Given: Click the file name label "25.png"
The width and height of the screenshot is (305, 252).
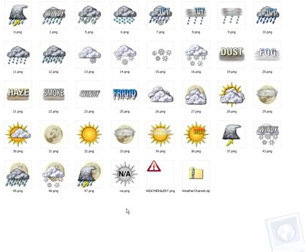Looking at the screenshot, I should (x=125, y=111).
